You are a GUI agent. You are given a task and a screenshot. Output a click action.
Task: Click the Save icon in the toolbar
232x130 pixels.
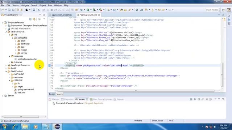9,10
